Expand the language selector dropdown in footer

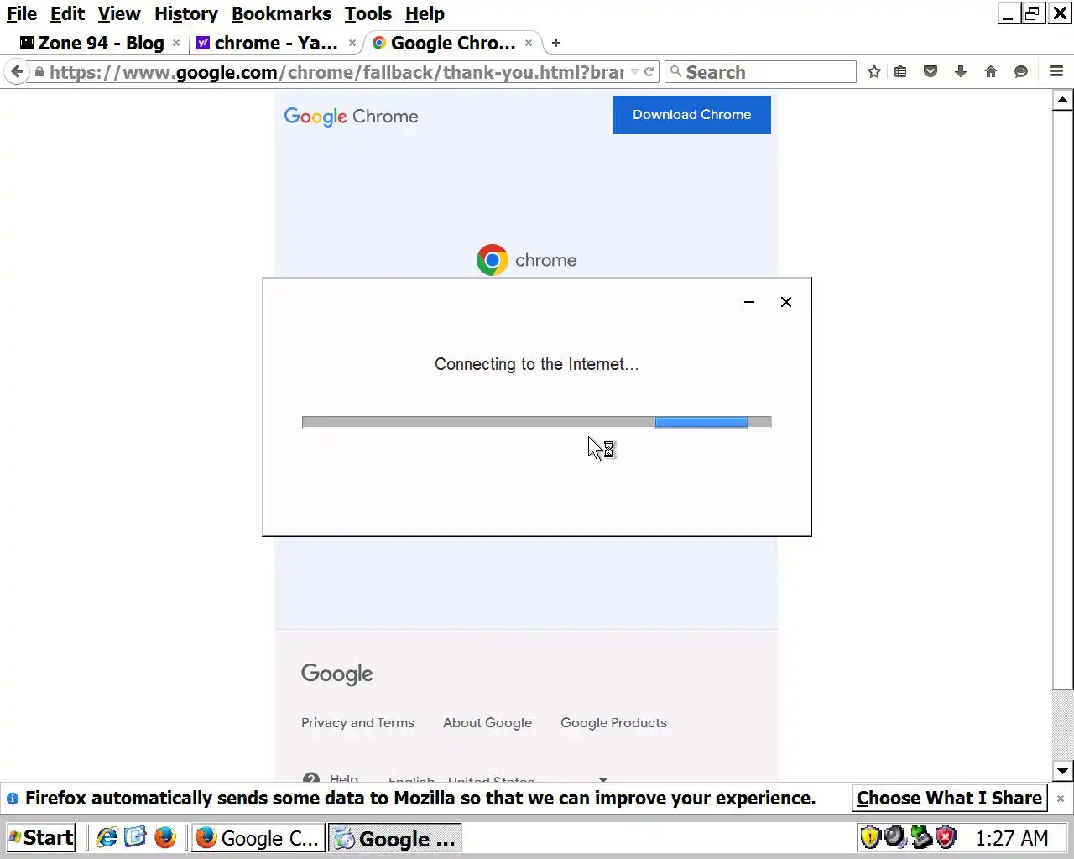coord(602,779)
